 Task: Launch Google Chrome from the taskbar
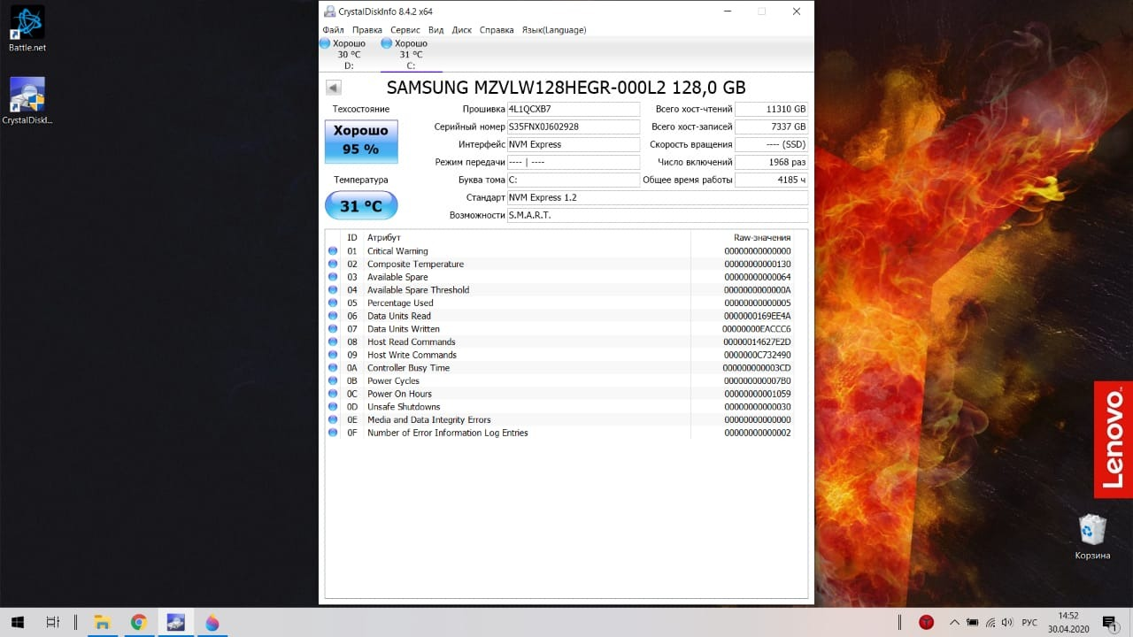point(138,622)
